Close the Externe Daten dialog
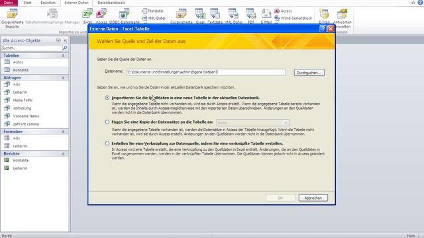The height and width of the screenshot is (238, 424). tap(331, 28)
